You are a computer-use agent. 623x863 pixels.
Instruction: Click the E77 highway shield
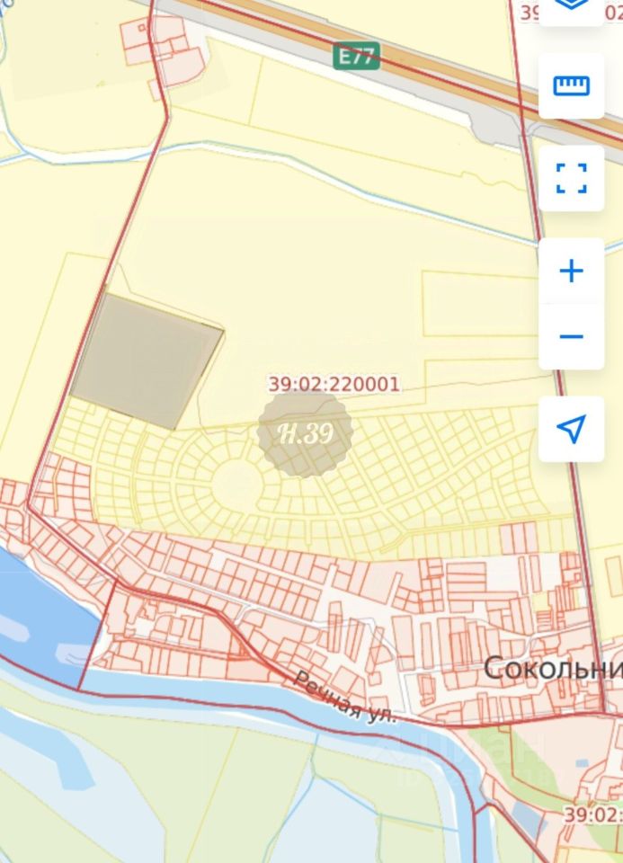point(356,56)
